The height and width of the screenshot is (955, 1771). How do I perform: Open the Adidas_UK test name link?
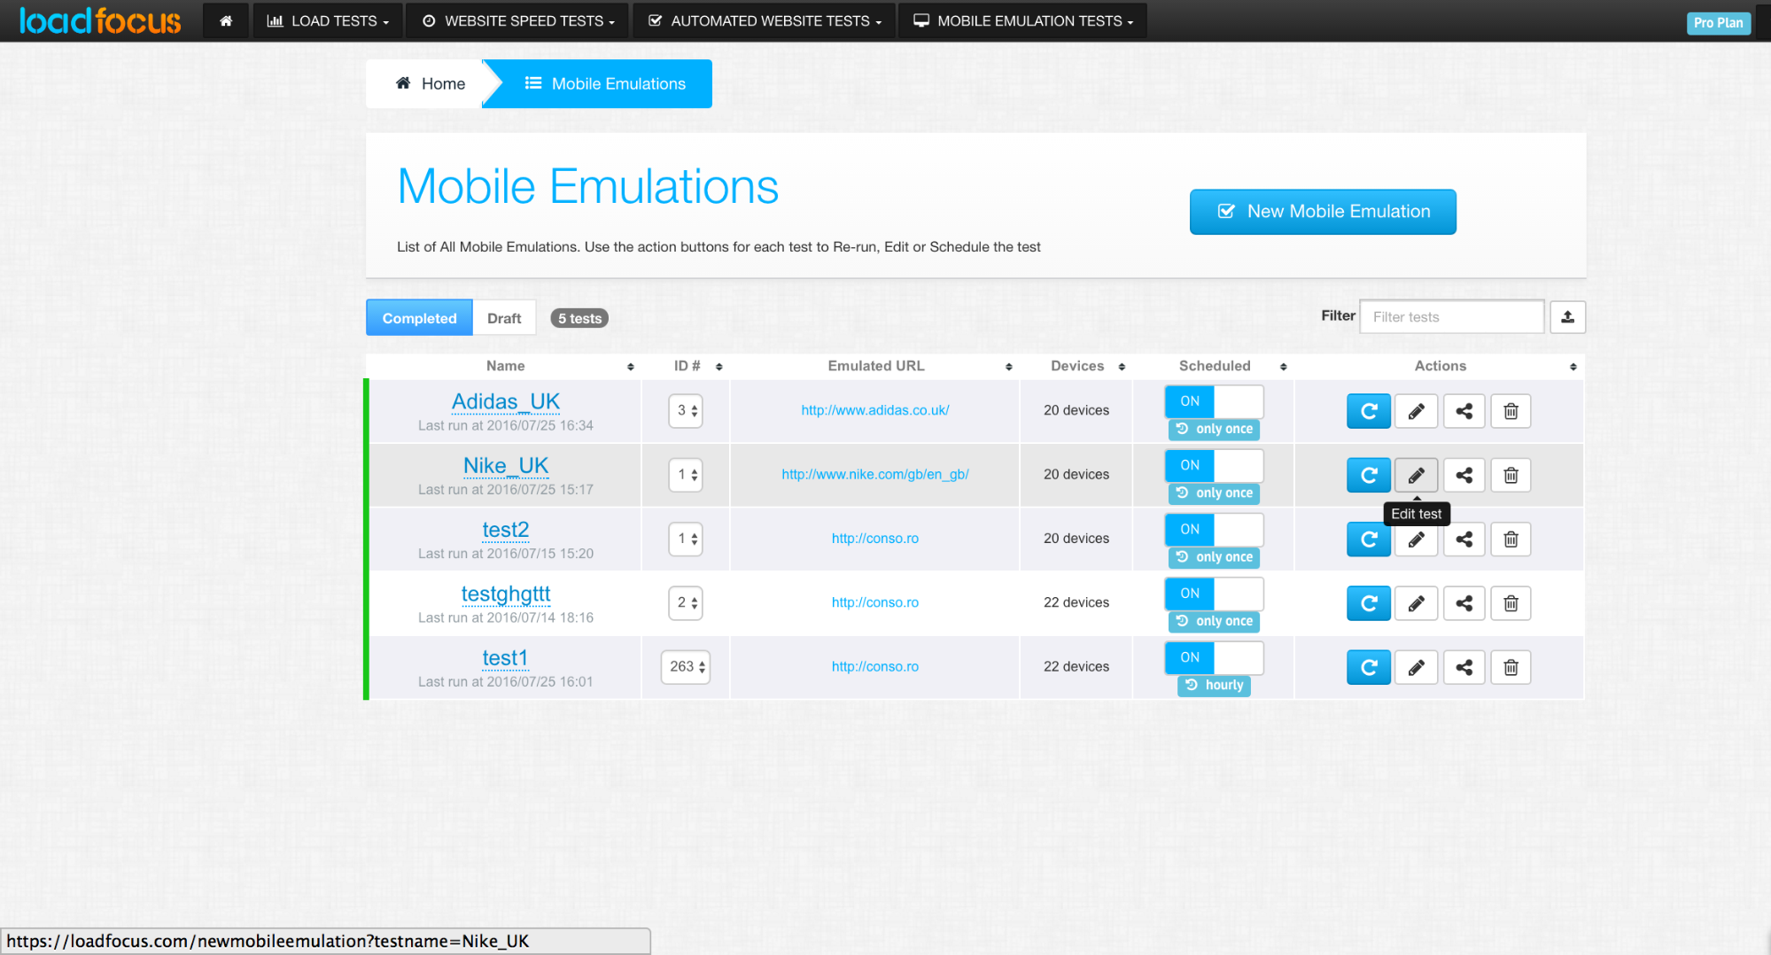[x=506, y=401]
